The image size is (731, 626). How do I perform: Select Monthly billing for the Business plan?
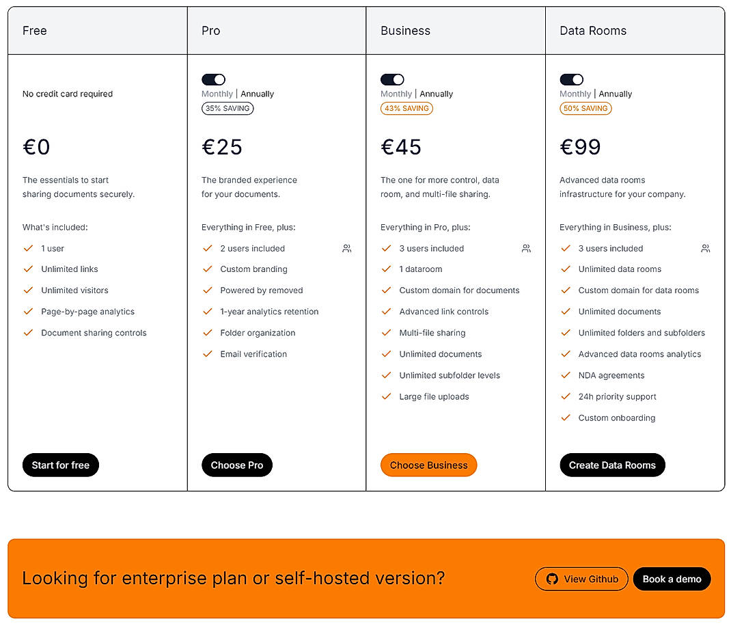[x=396, y=94]
